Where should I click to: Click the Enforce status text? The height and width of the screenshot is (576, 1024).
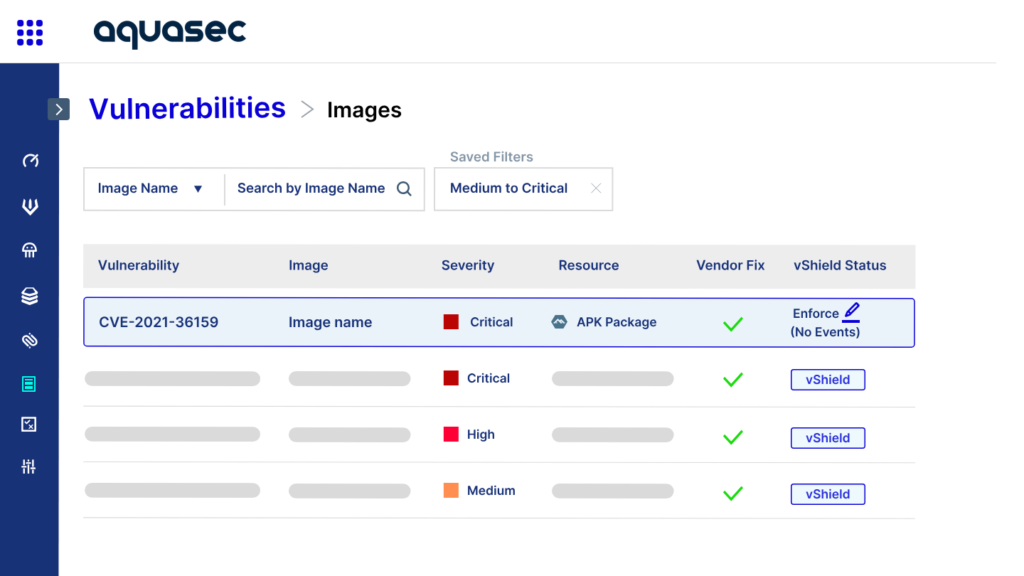tap(816, 314)
